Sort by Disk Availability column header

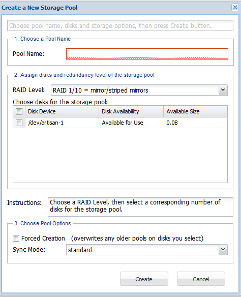pyautogui.click(x=131, y=111)
